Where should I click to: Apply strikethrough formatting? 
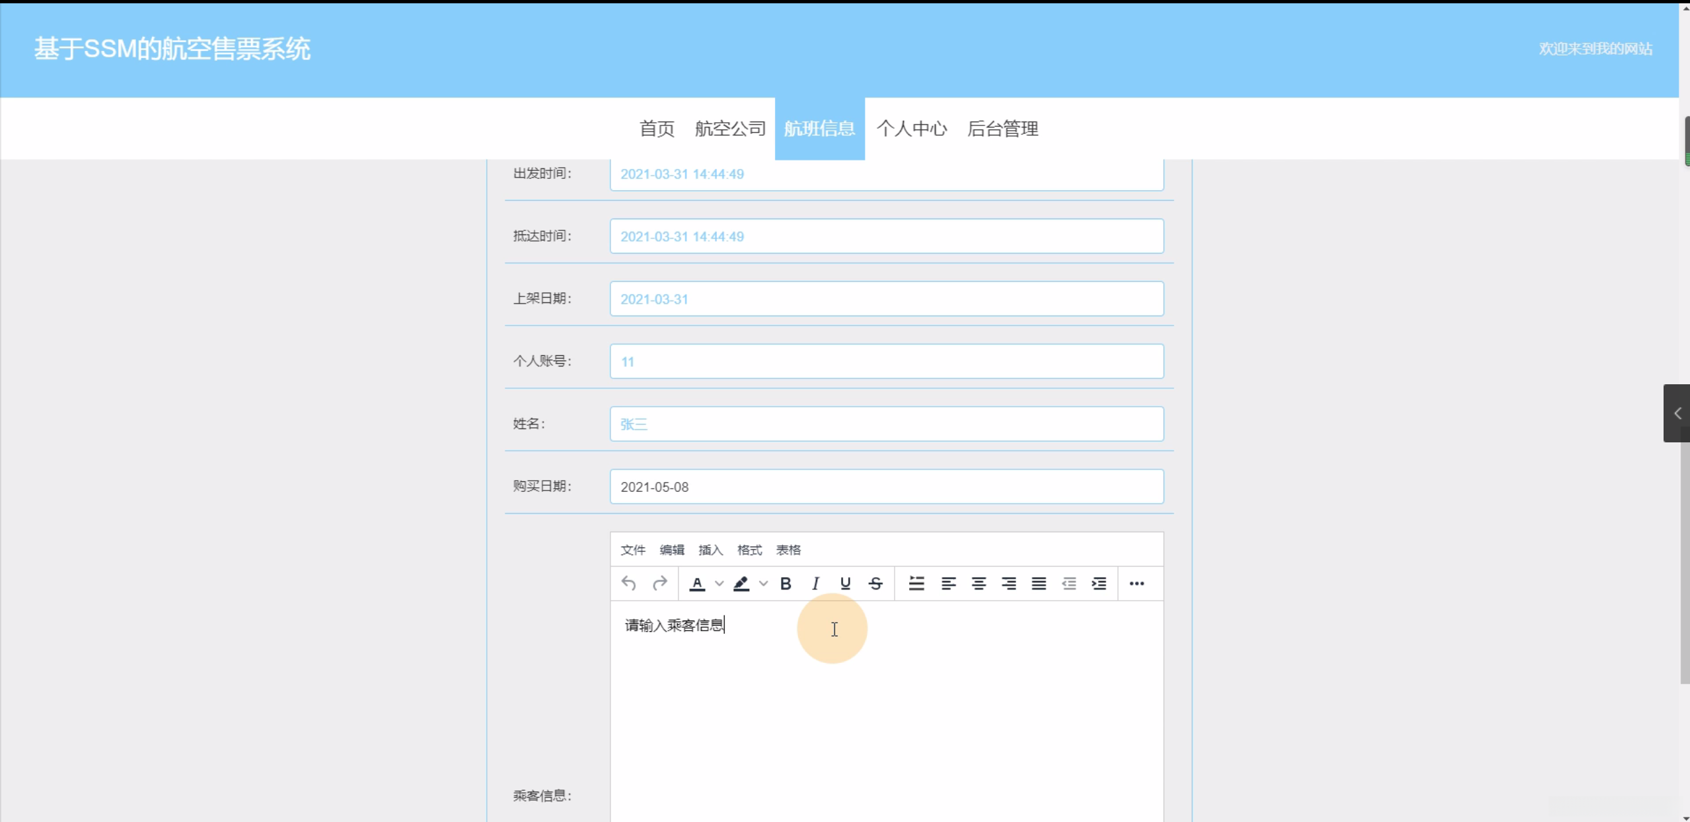click(875, 584)
